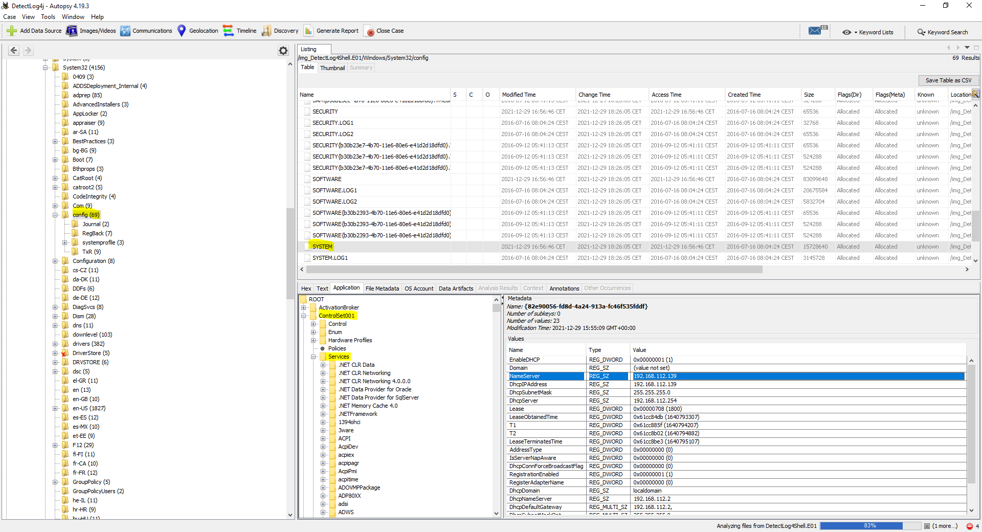Click the Add Data Source icon
The image size is (982, 532).
[12, 31]
